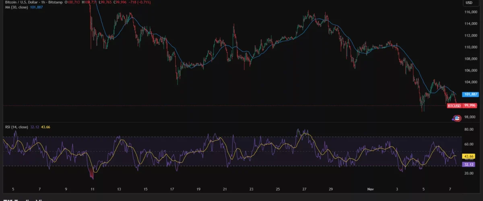This screenshot has height=201, width=483.
Task: Click the Nov label on time axis
Action: 371,189
